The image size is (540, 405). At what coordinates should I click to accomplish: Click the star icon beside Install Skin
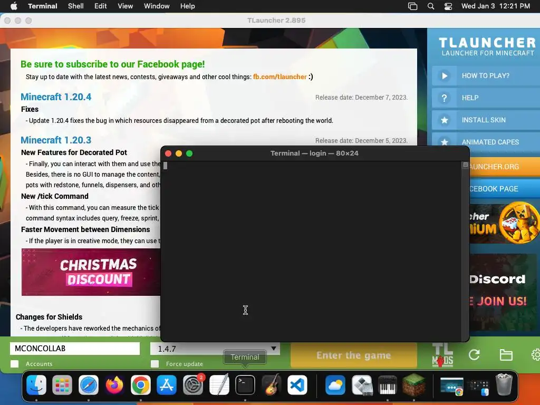point(445,120)
